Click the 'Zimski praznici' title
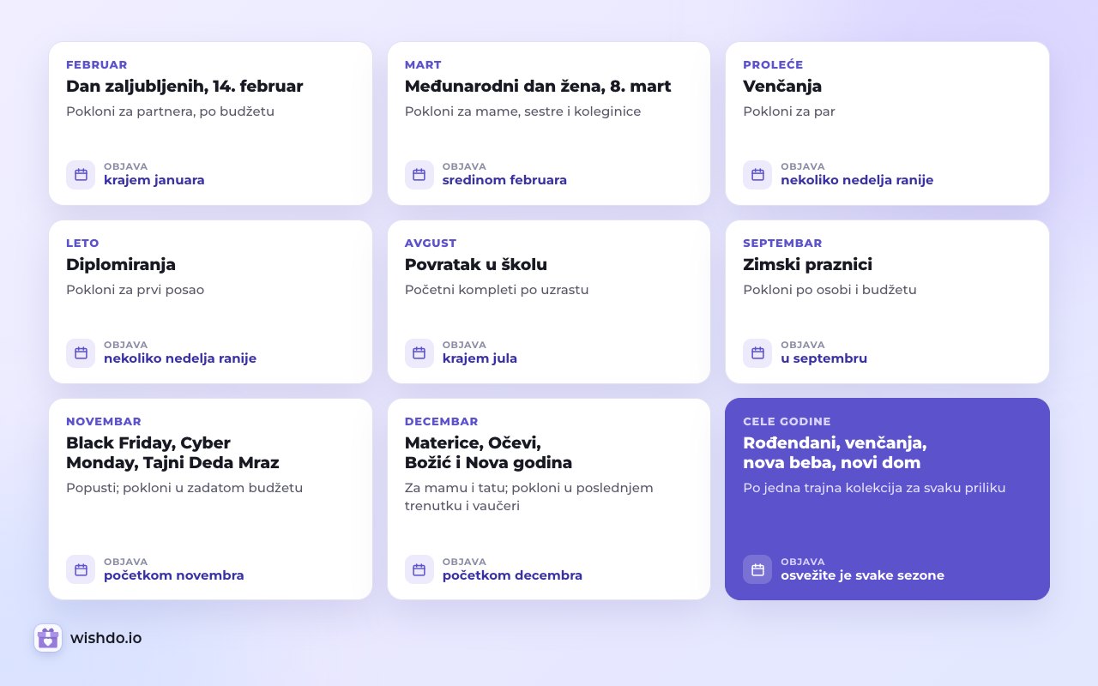 pos(807,265)
